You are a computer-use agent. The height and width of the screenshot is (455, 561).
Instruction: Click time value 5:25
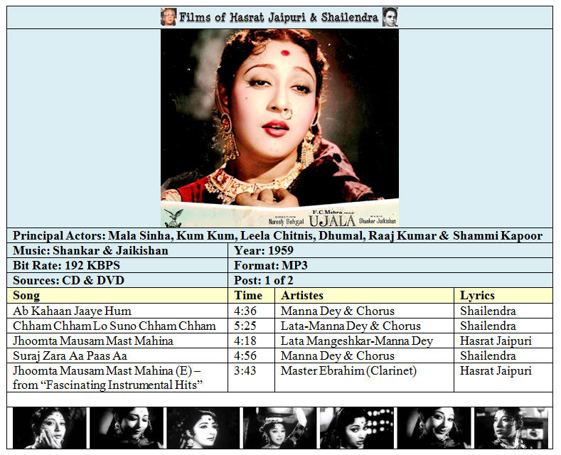pos(245,326)
